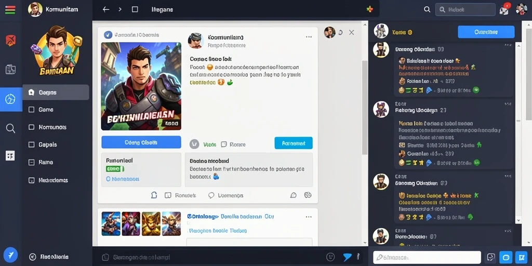This screenshot has height=266, width=532.
Task: Click the main feed scrollbar down arrow
Action: [365, 243]
